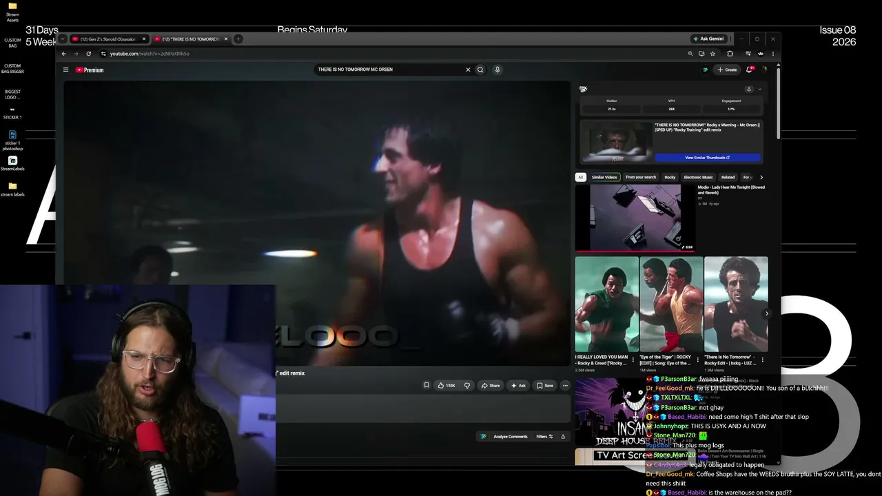882x496 pixels.
Task: Open a new browser tab
Action: (x=238, y=39)
